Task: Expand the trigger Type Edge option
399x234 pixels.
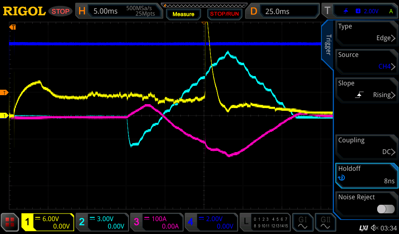Action: tap(366, 33)
